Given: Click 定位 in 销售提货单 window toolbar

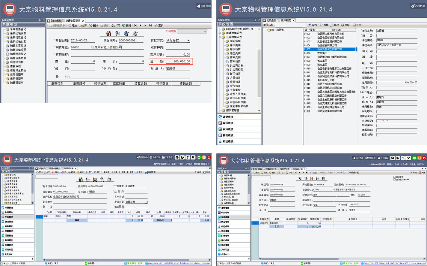Looking at the screenshot, I should coord(139,172).
